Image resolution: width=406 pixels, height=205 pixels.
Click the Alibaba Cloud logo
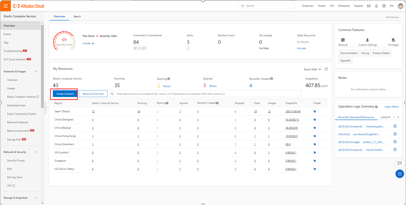click(x=29, y=6)
